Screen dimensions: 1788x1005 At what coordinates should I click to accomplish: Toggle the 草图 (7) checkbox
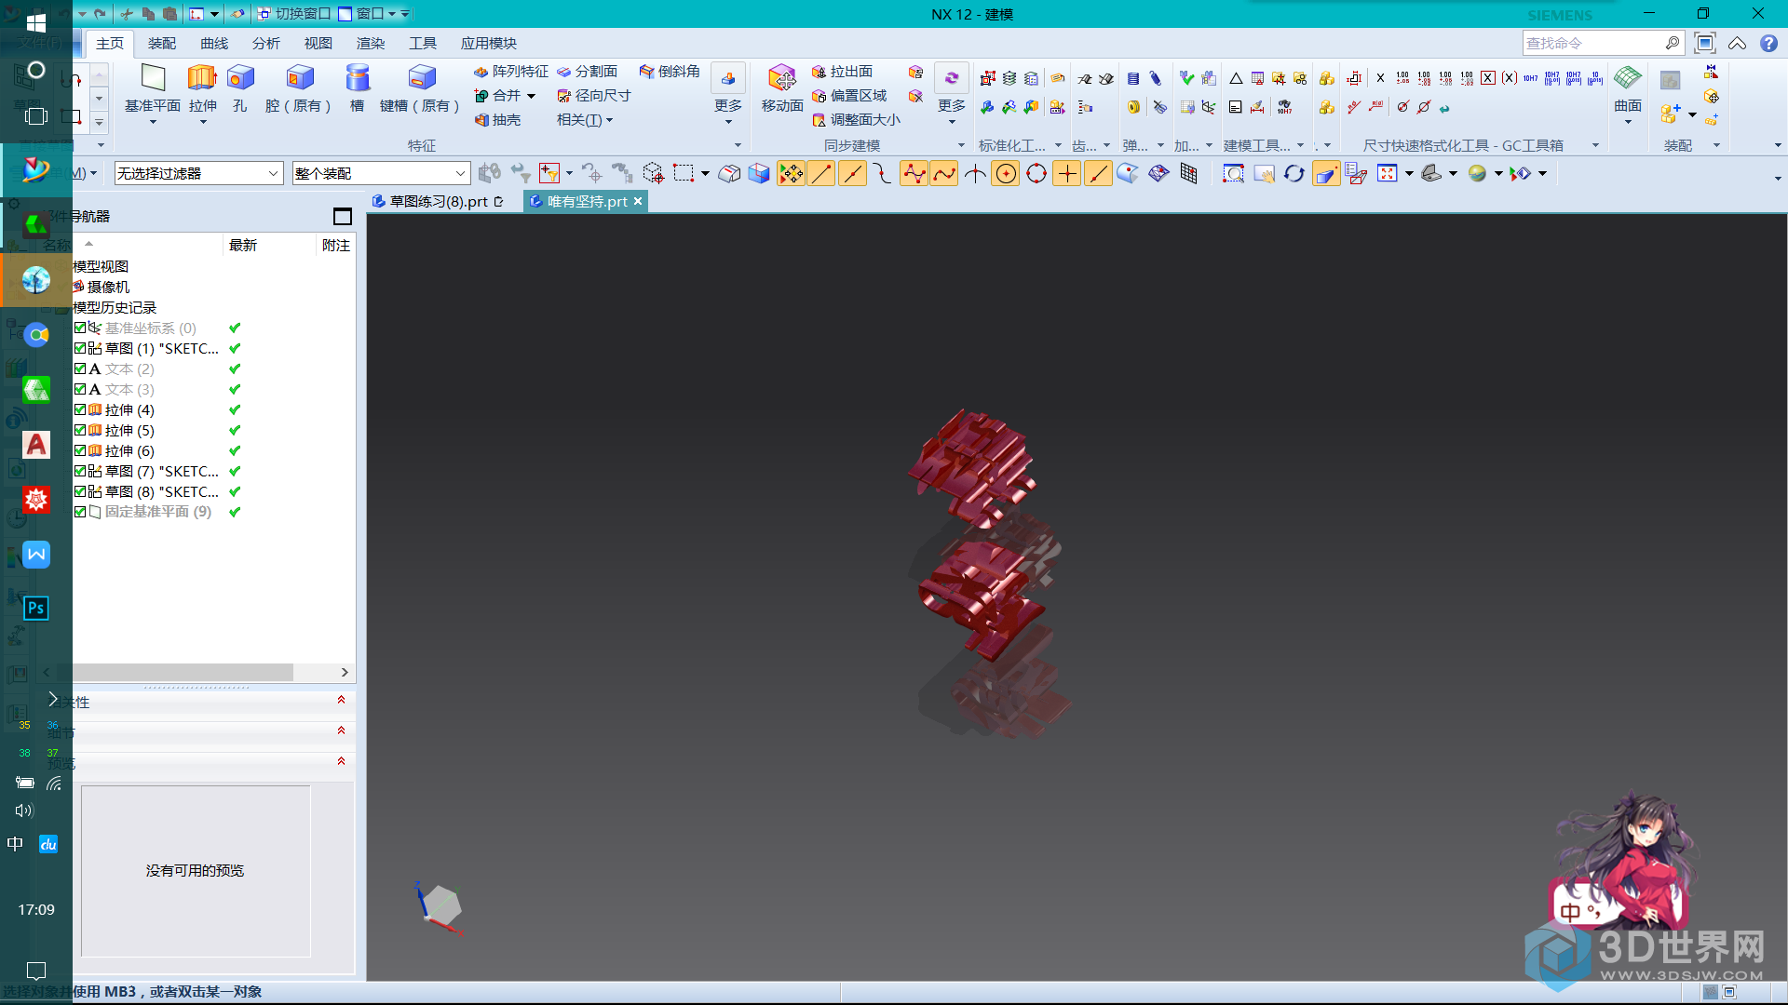click(x=80, y=471)
